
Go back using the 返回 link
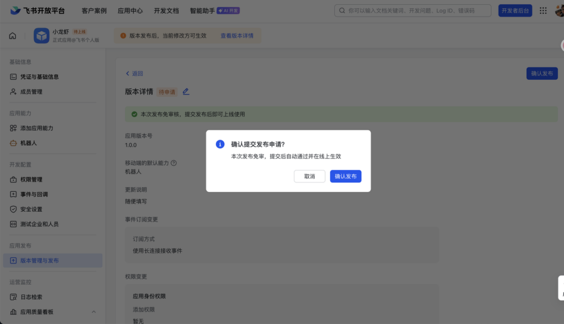(134, 74)
